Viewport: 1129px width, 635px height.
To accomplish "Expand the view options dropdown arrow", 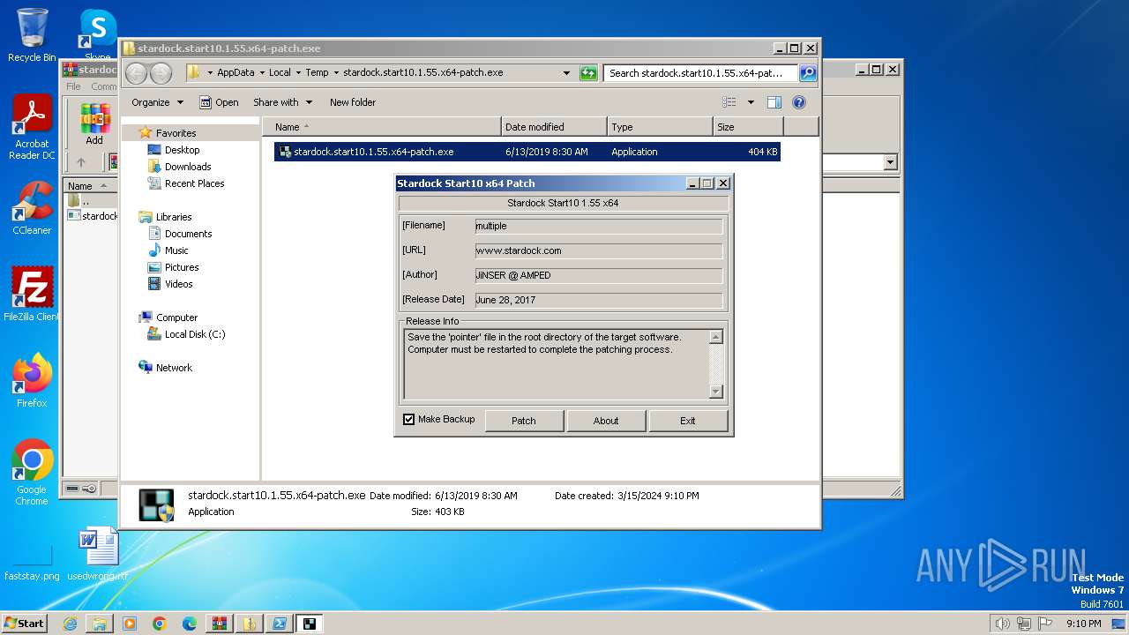I will point(751,102).
